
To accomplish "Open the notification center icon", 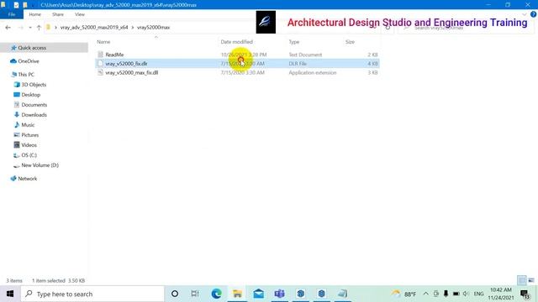I will pyautogui.click(x=525, y=294).
